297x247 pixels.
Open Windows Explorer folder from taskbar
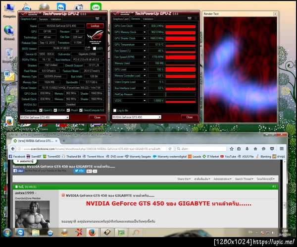[36, 233]
